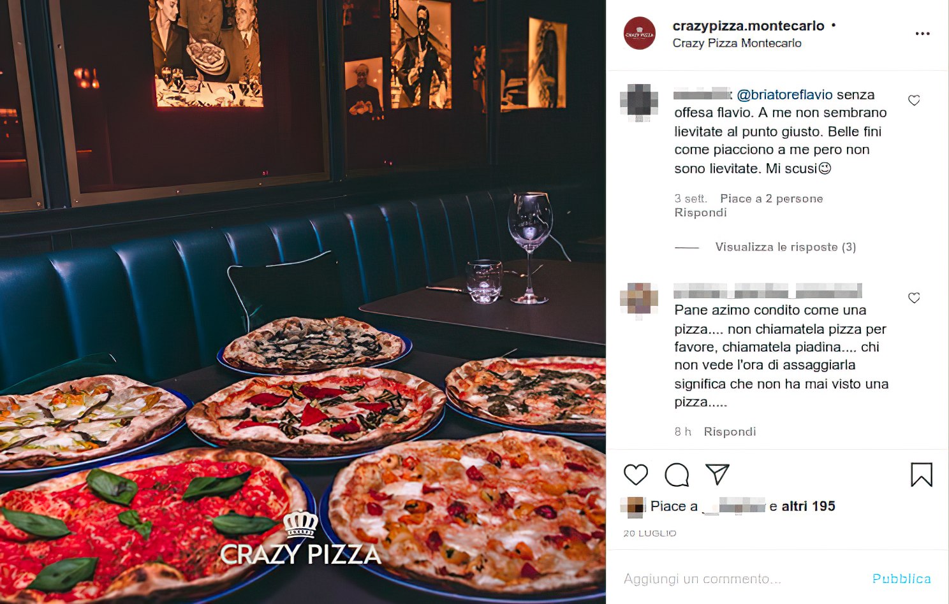This screenshot has width=949, height=604.
Task: Open the @briatoreflavio mention link
Action: click(x=784, y=95)
